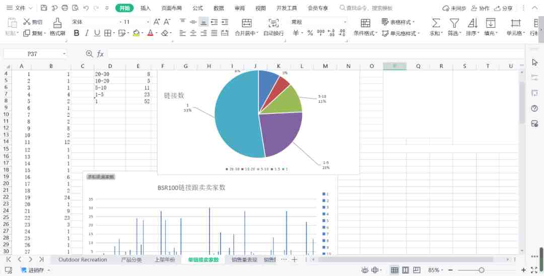The image size is (544, 276).
Task: Click the Copy (复制) icon
Action: pyautogui.click(x=27, y=33)
